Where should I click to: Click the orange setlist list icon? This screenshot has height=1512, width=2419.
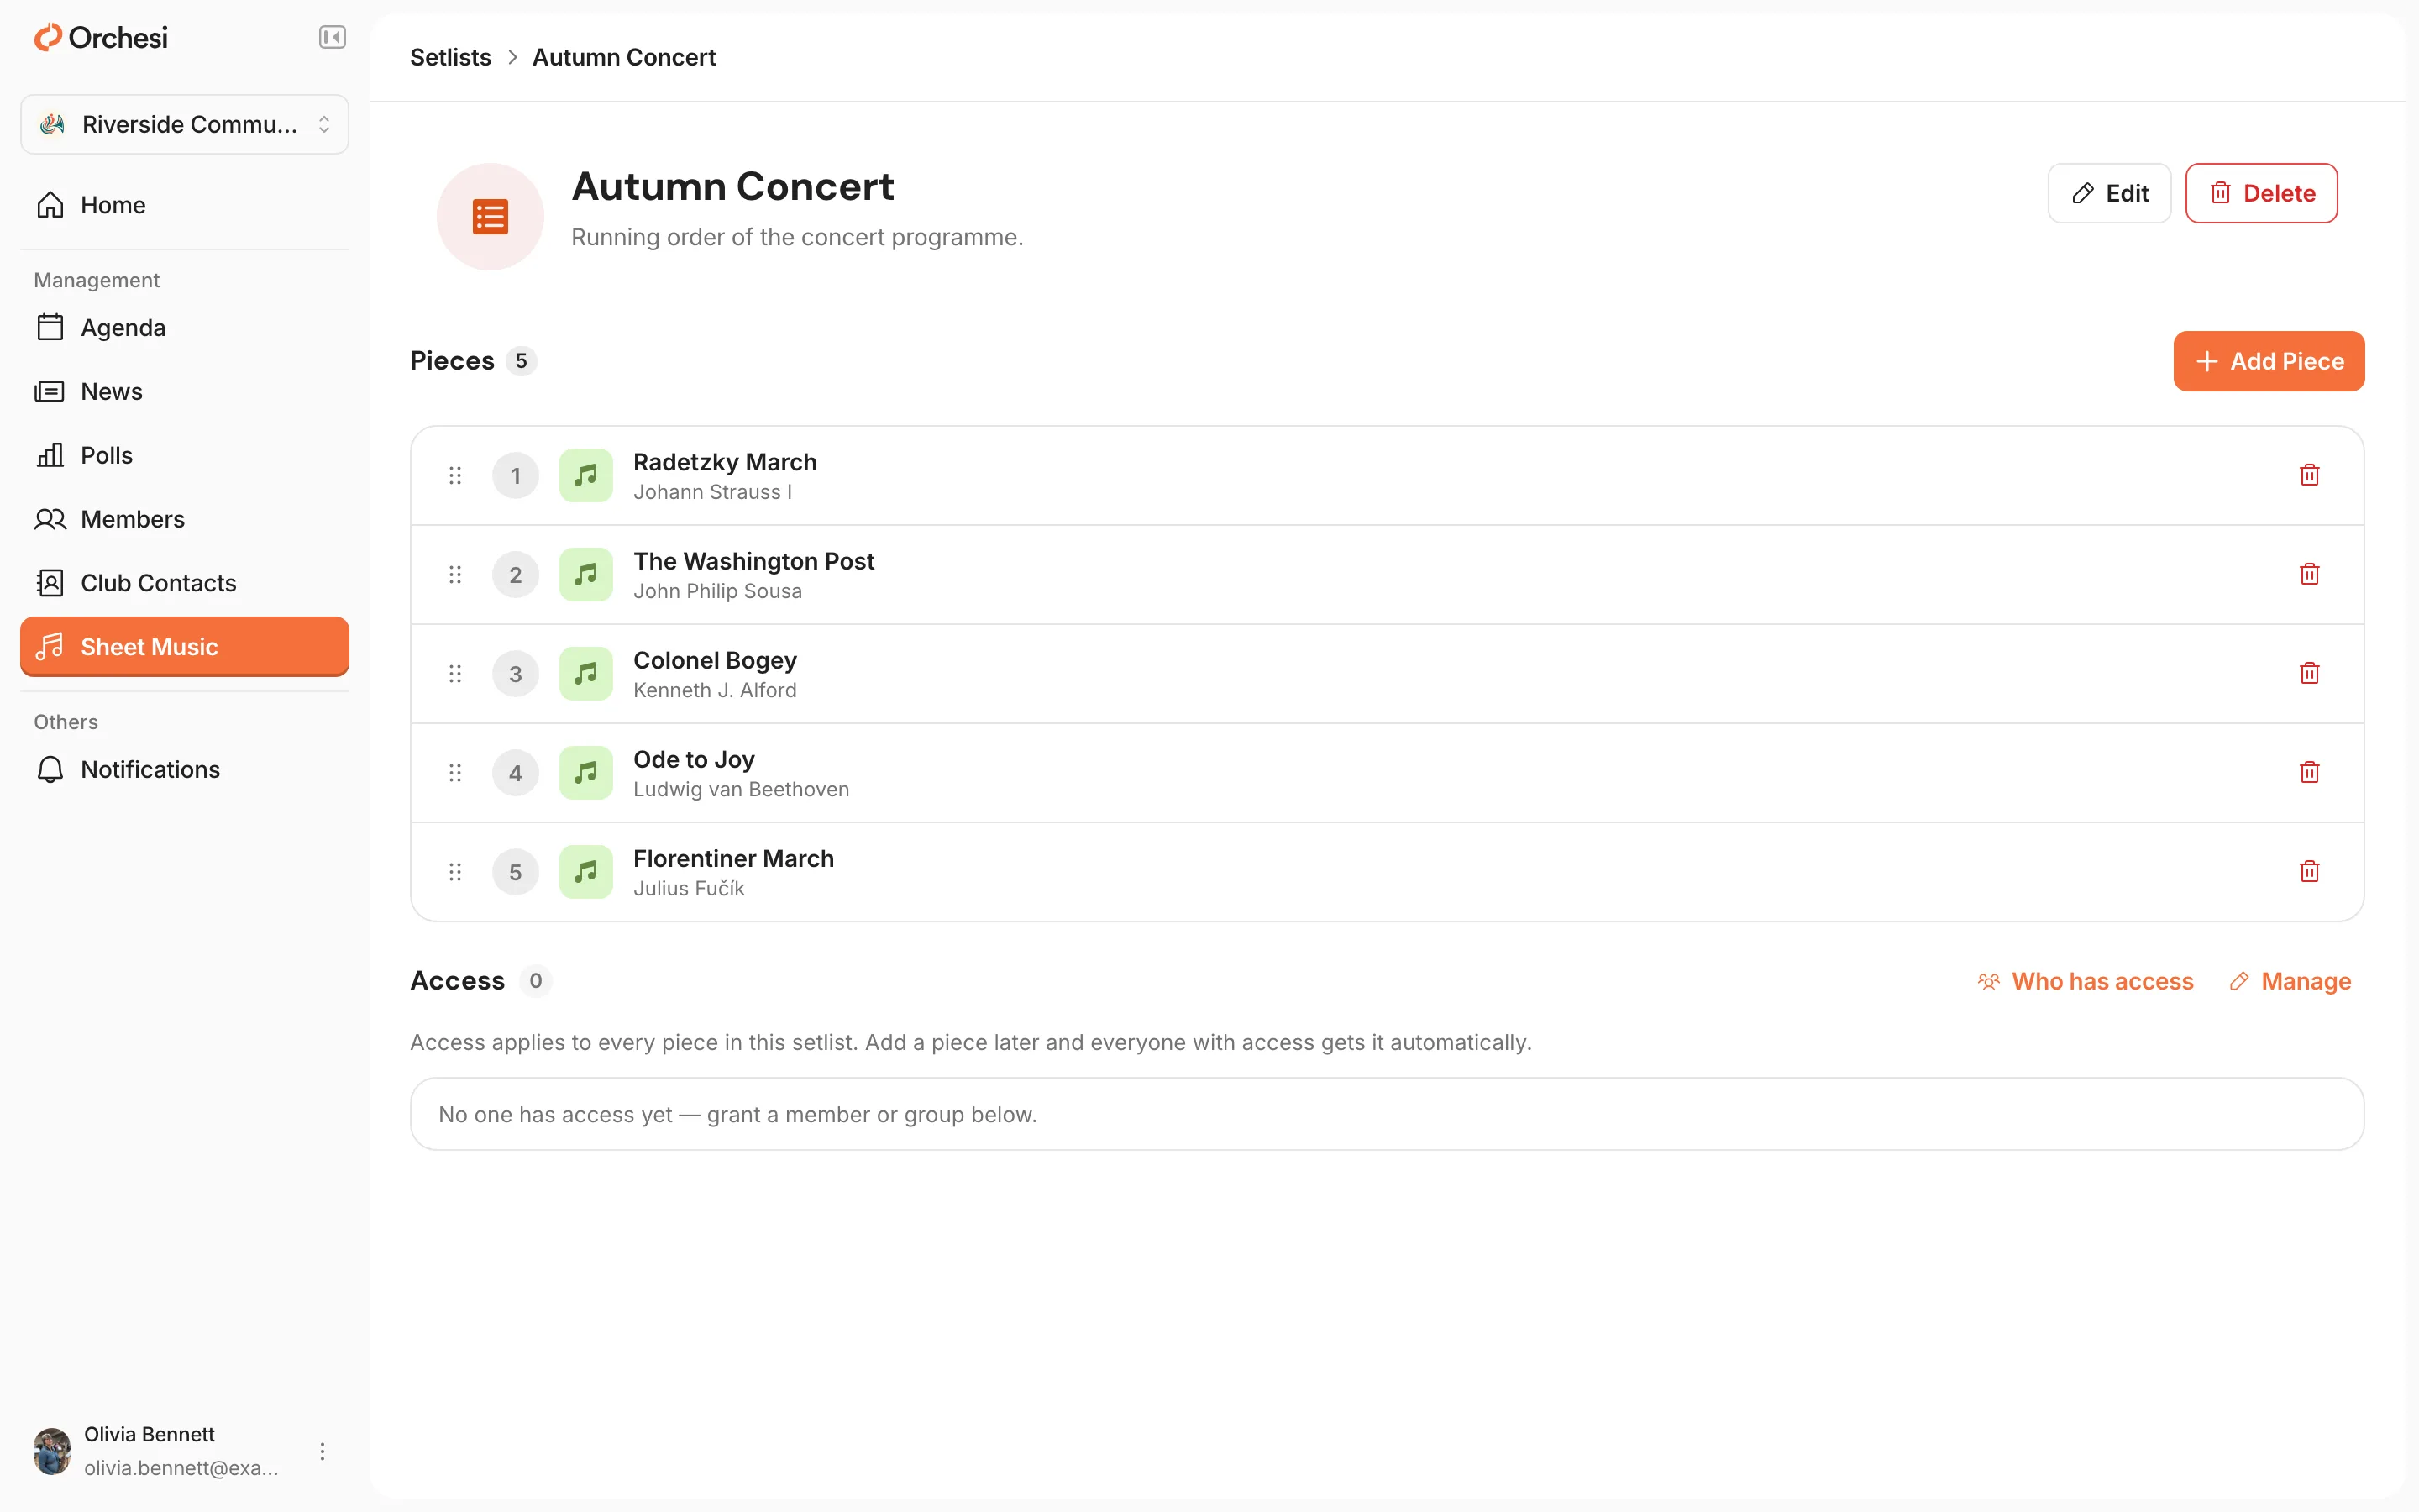click(x=490, y=217)
